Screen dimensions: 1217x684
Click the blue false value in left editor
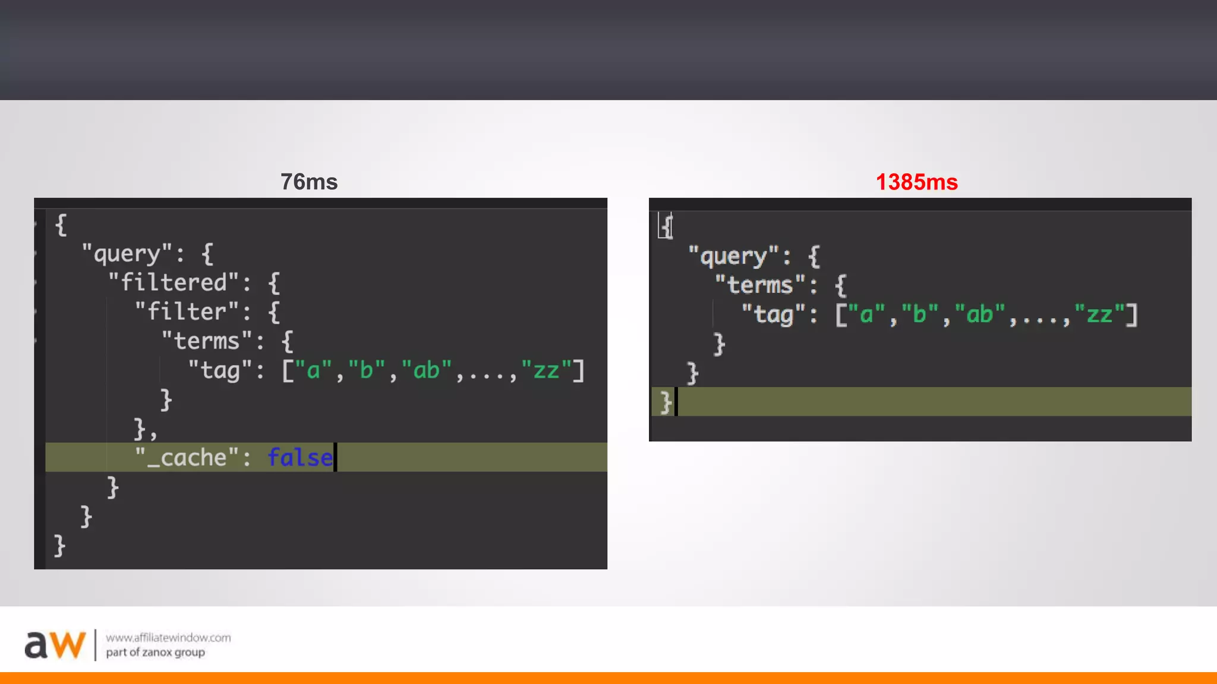coord(299,457)
